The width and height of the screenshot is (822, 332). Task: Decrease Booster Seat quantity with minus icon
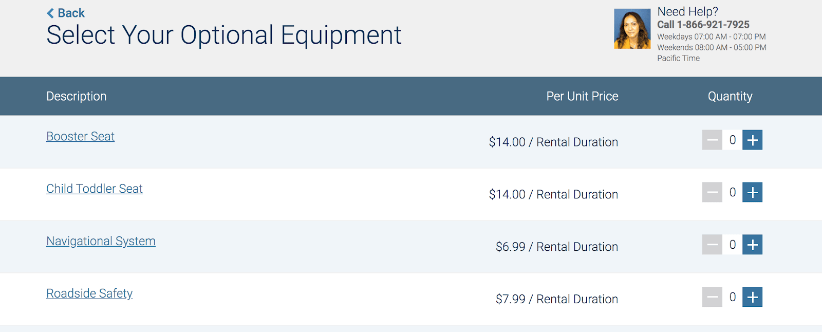pyautogui.click(x=712, y=140)
